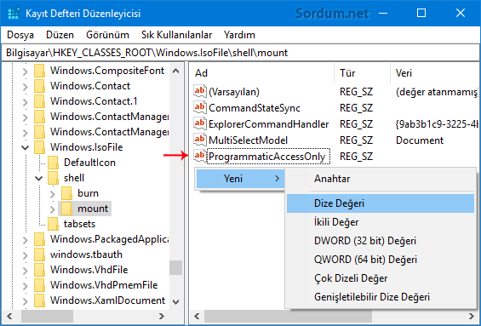This screenshot has height=326, width=481.
Task: Select the tabsets tree key
Action: pyautogui.click(x=79, y=224)
